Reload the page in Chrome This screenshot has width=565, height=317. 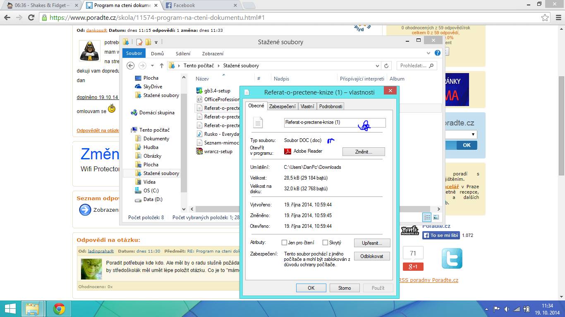pyautogui.click(x=31, y=17)
